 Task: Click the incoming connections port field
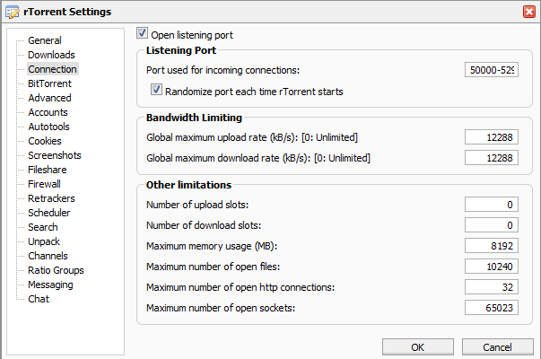[x=492, y=70]
